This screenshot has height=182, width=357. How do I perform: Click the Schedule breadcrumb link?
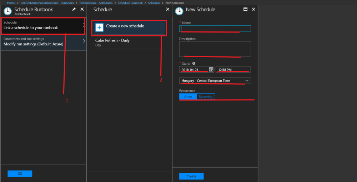pos(154,3)
